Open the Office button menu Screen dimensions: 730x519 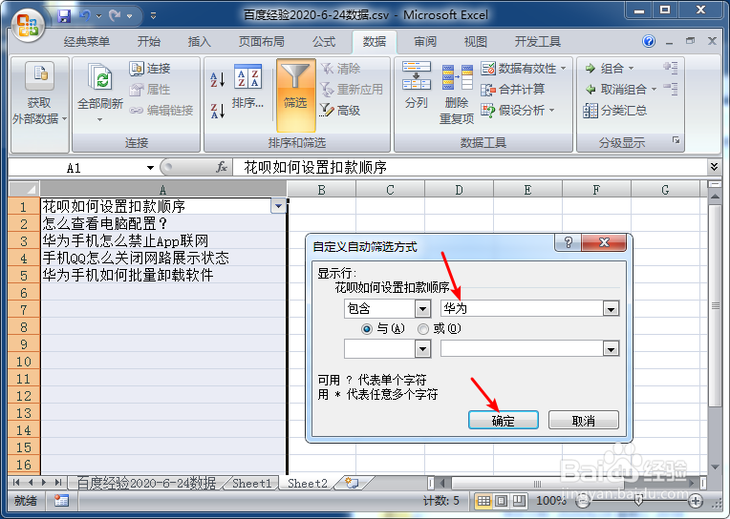[28, 24]
